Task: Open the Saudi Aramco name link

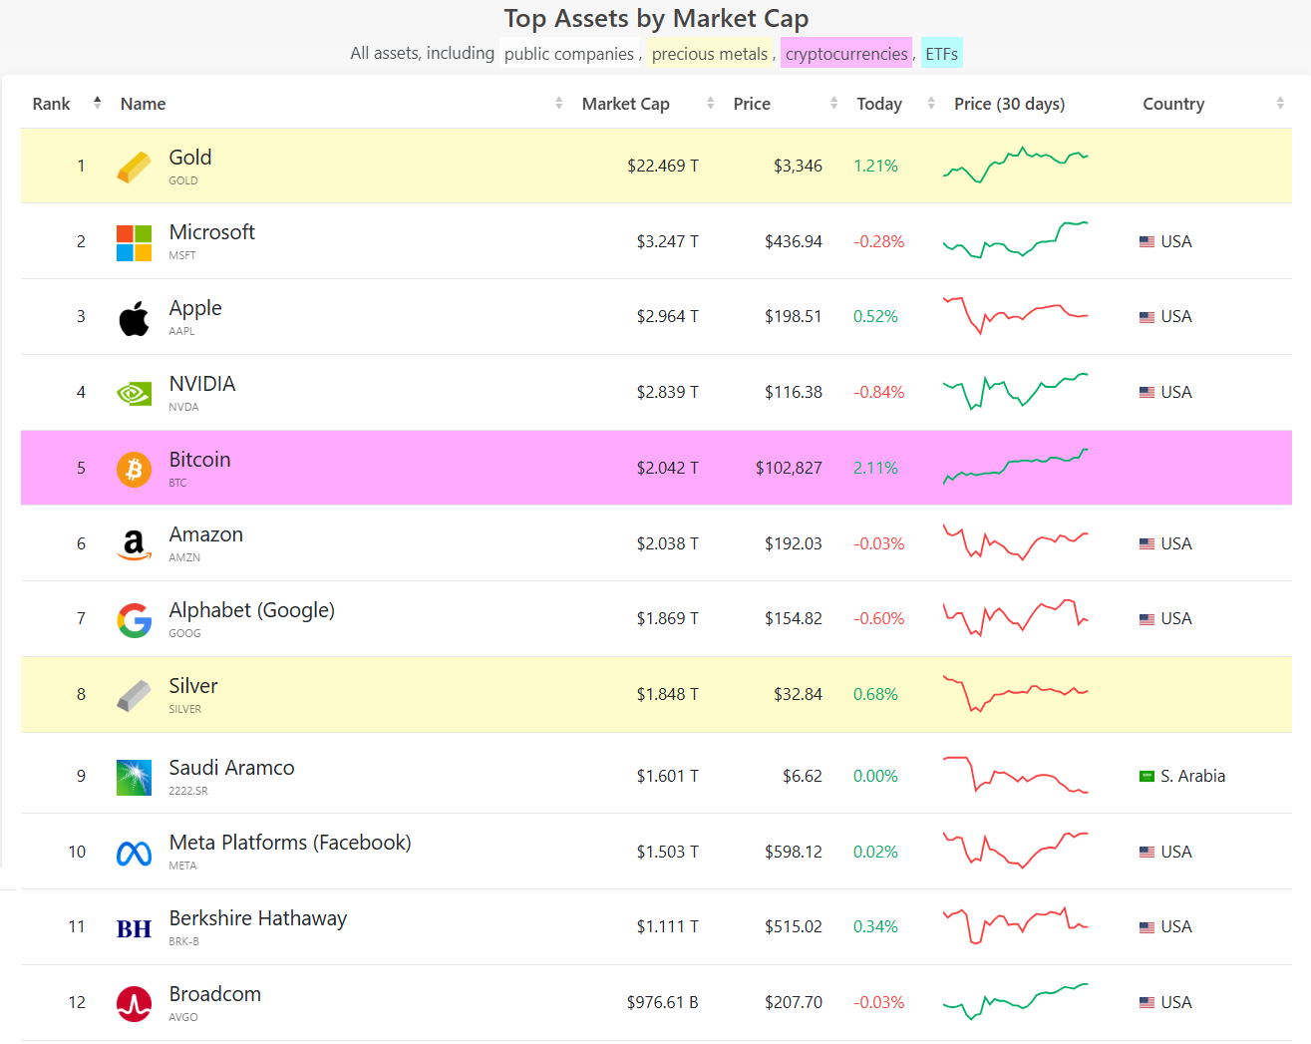Action: point(231,768)
